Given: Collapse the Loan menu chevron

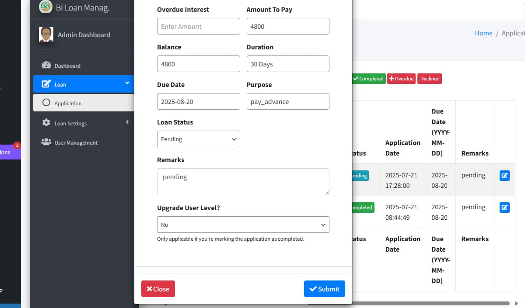Looking at the screenshot, I should pos(127,83).
